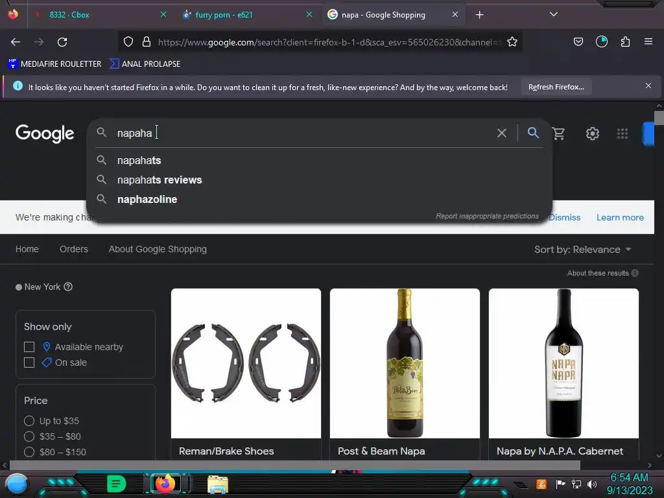The width and height of the screenshot is (664, 498).
Task: Expand the list all tabs chevron
Action: [x=554, y=14]
